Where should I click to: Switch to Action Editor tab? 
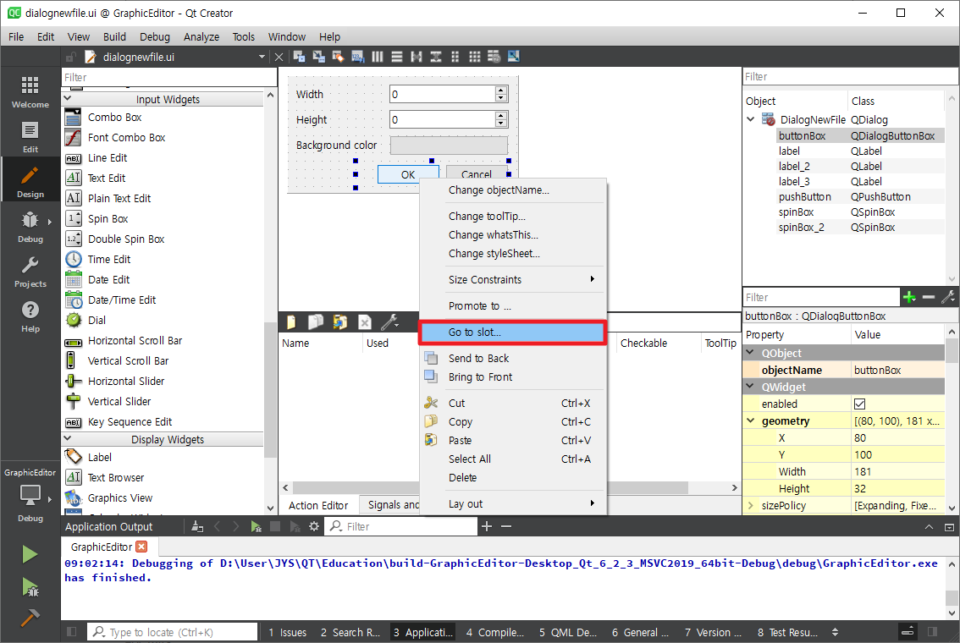tap(318, 505)
